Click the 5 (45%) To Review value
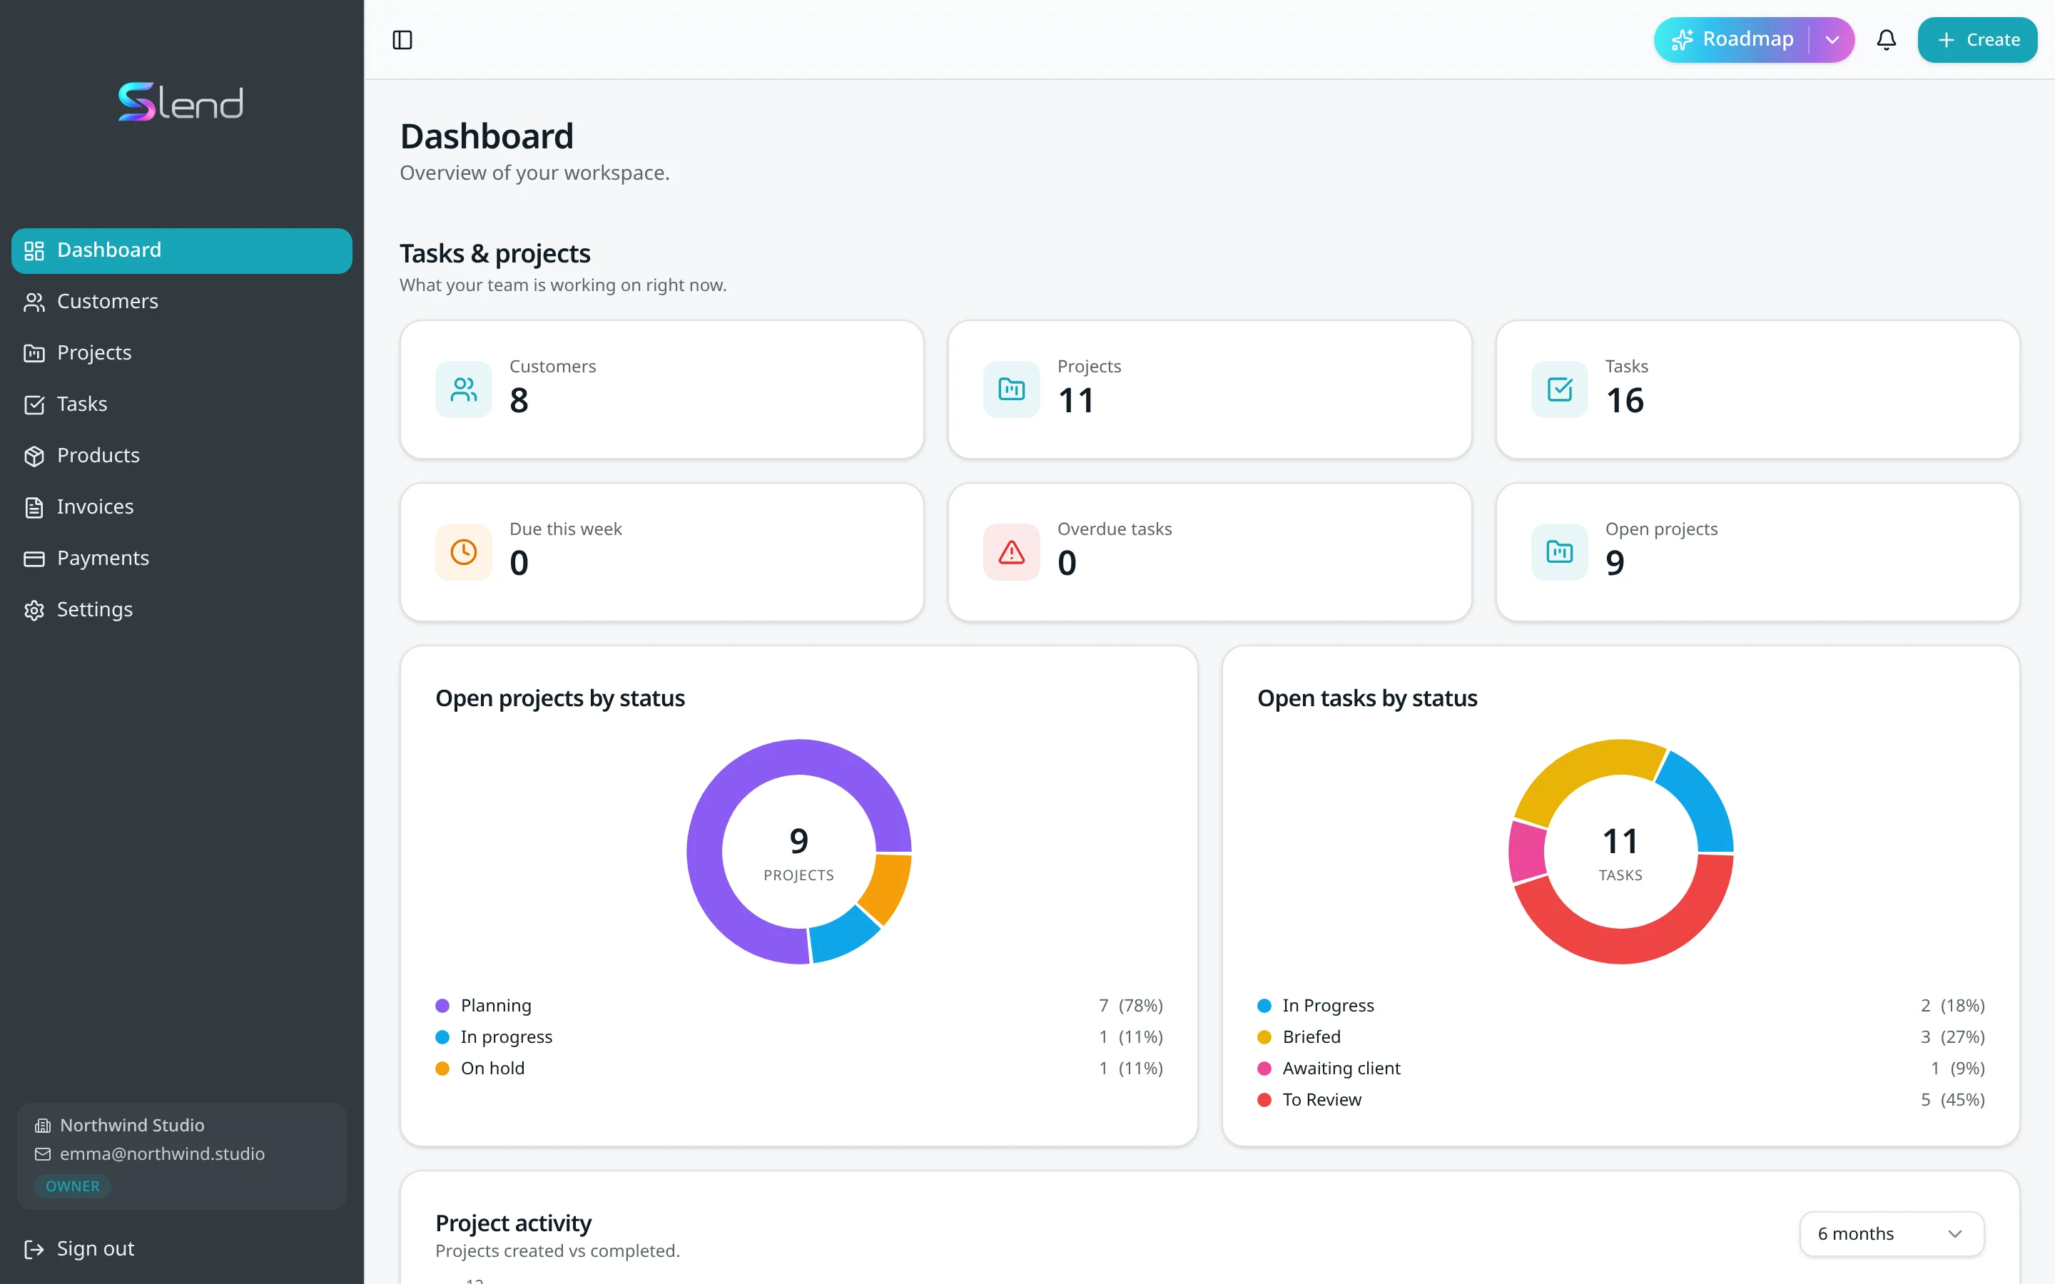This screenshot has height=1284, width=2055. (x=1952, y=1101)
